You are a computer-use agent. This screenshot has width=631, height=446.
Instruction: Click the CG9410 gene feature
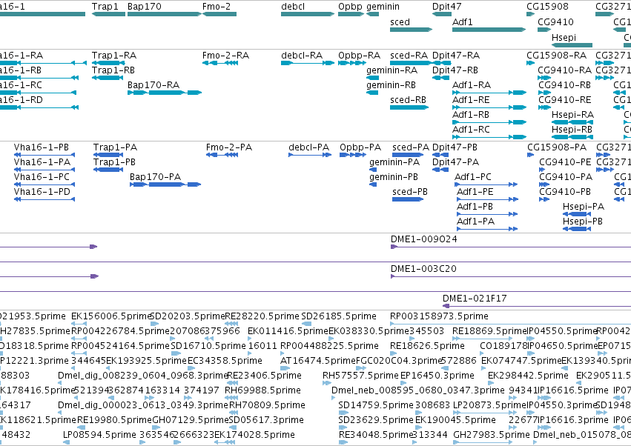point(544,30)
